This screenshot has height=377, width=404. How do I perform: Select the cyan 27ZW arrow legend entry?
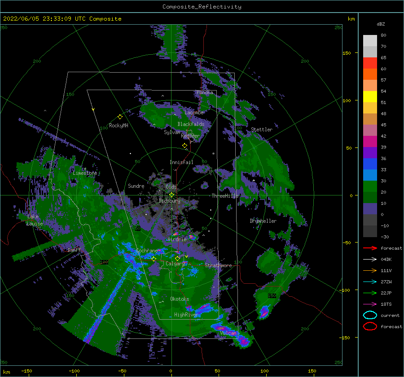tap(370, 282)
